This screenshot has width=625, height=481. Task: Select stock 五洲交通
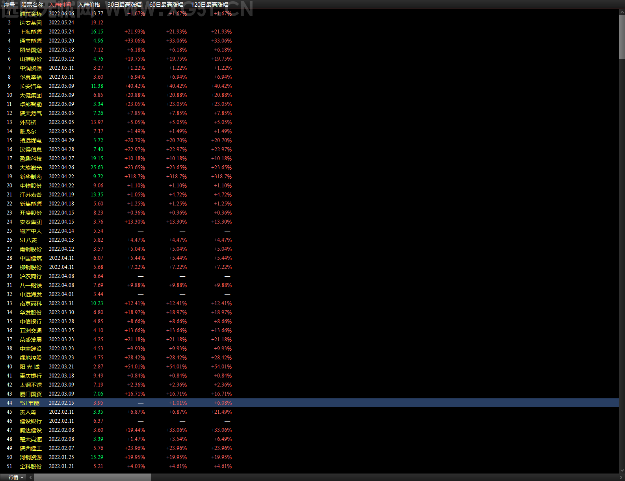31,331
